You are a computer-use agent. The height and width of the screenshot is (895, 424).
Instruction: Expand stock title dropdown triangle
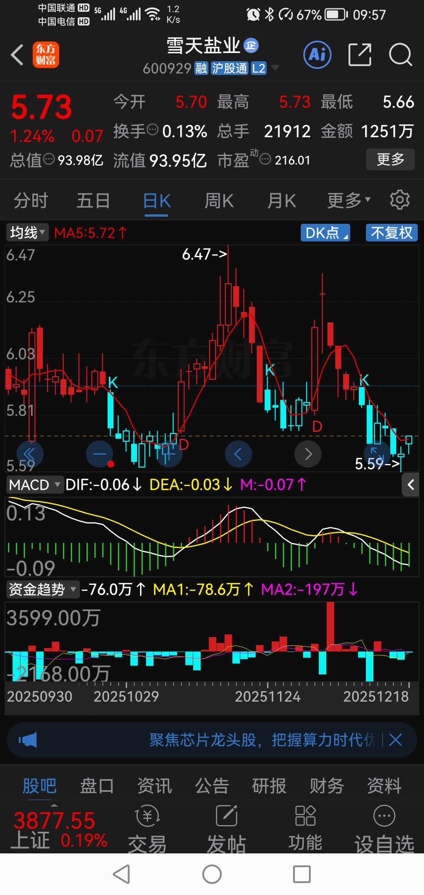(x=275, y=68)
